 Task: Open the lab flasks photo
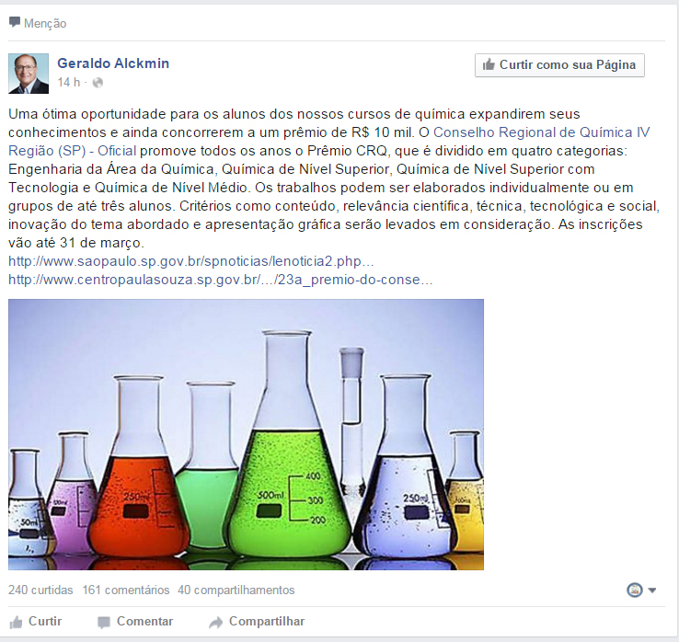pyautogui.click(x=246, y=434)
